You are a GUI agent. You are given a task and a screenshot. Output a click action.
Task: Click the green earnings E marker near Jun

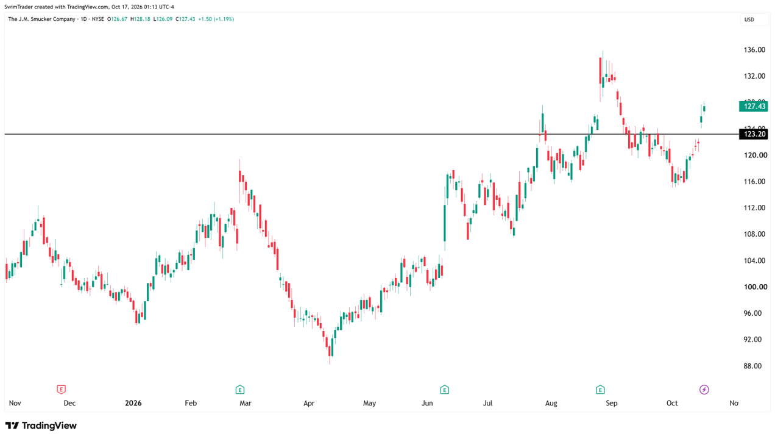click(445, 390)
